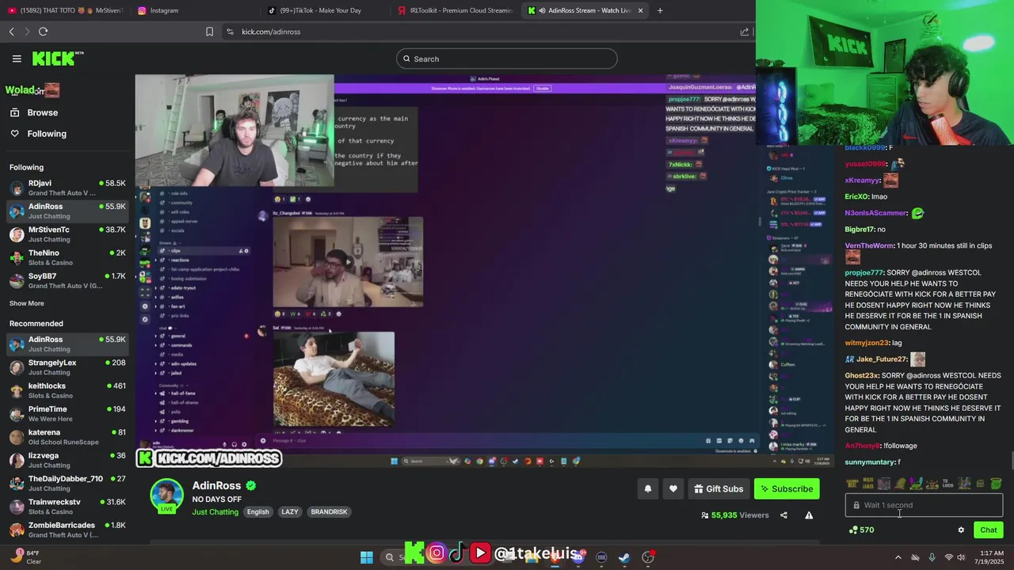This screenshot has height=570, width=1014.
Task: Open TheDailyDabber_710 in Recommended list
Action: (68, 483)
